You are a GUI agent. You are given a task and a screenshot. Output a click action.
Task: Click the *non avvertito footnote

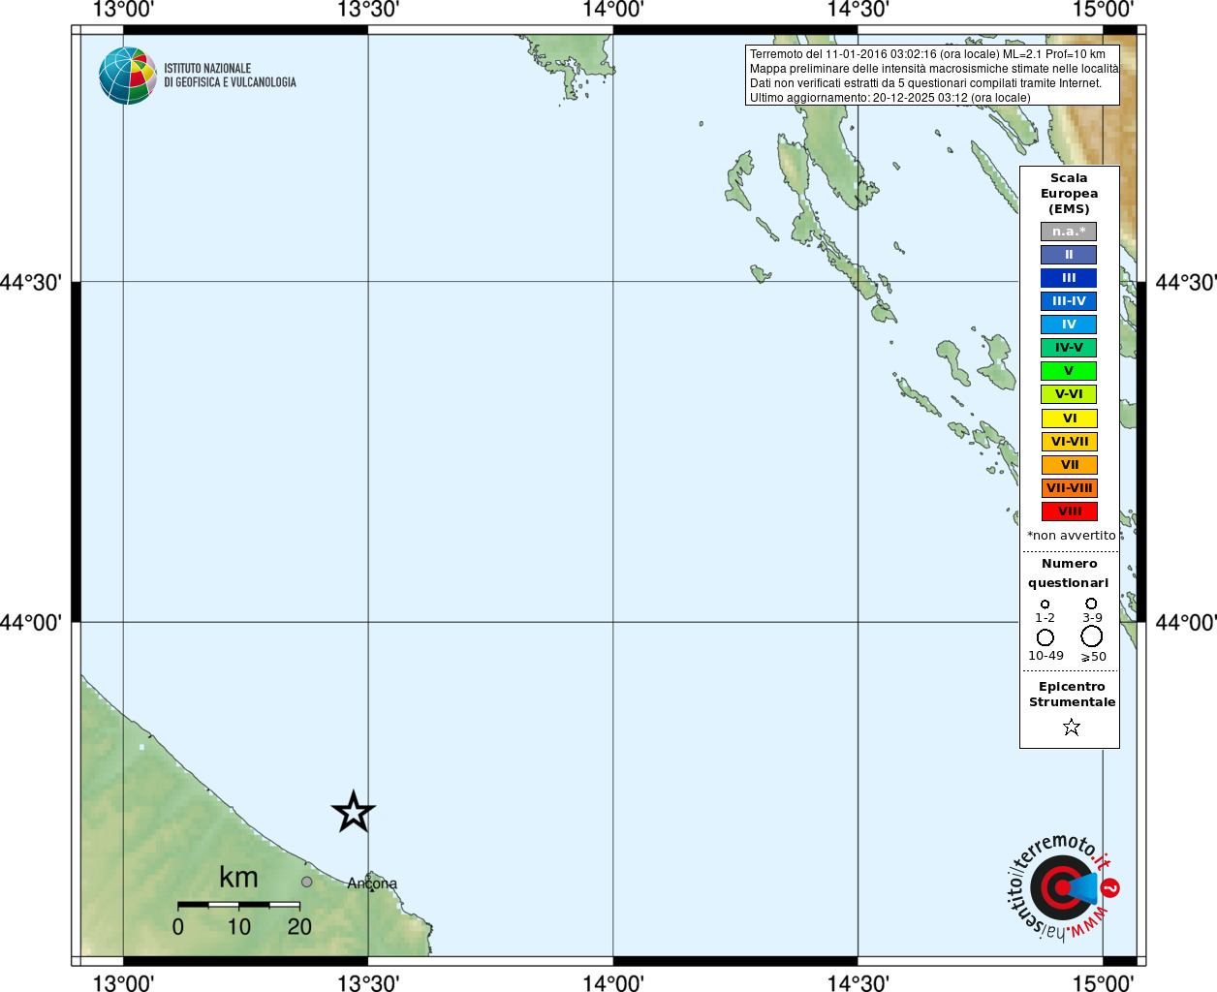coord(1072,536)
